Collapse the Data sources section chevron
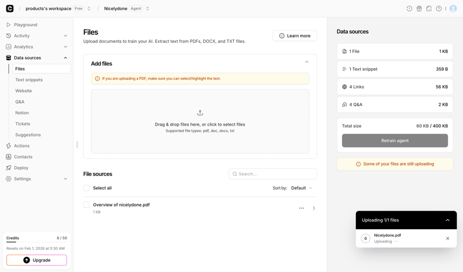Viewport: 463px width, 272px height. (x=65, y=58)
